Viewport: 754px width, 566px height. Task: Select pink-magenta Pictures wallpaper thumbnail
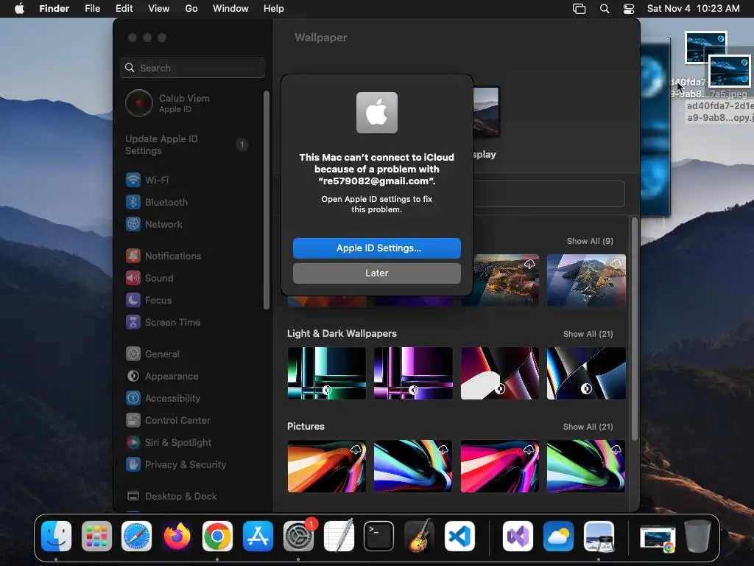(x=500, y=467)
